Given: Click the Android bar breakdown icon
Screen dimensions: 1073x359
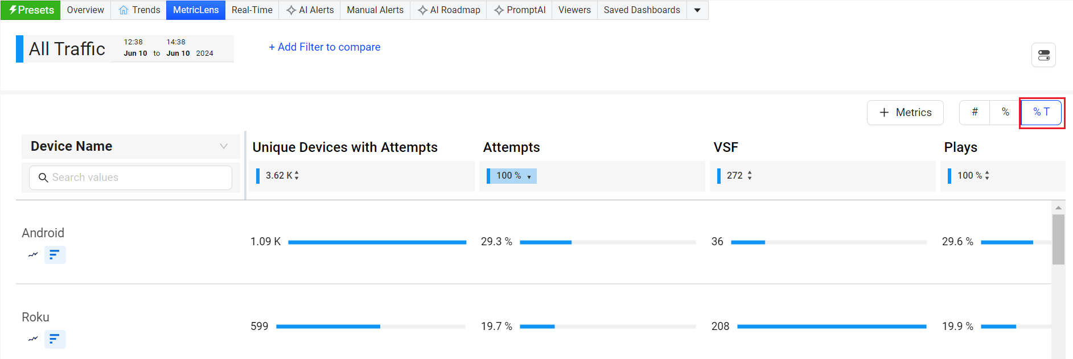Looking at the screenshot, I should pos(55,255).
